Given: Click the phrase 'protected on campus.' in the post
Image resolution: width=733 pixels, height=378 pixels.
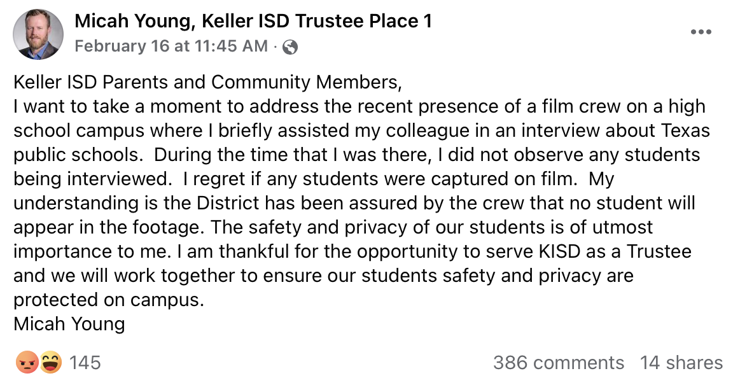Looking at the screenshot, I should [109, 300].
